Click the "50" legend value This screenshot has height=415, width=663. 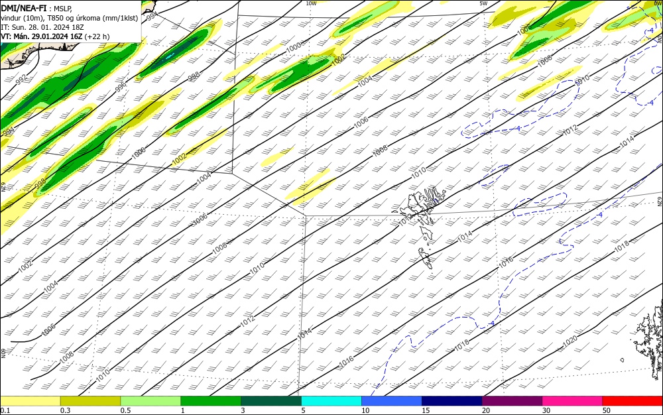point(607,410)
